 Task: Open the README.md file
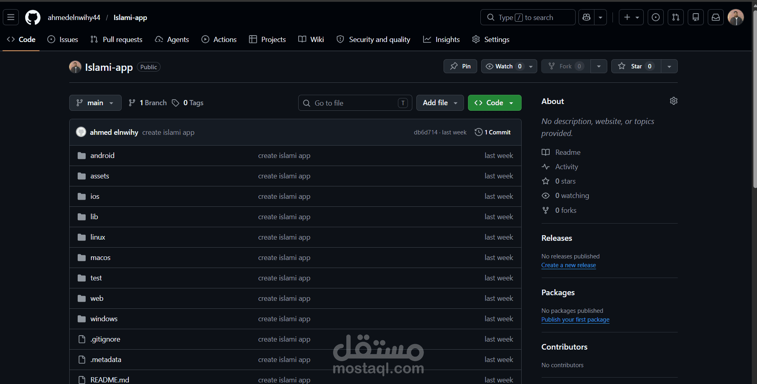pyautogui.click(x=110, y=380)
